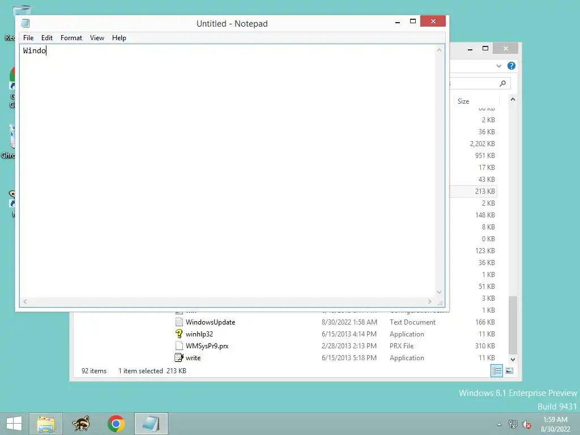Click the PRX File type cell
580x435 pixels.
402,346
